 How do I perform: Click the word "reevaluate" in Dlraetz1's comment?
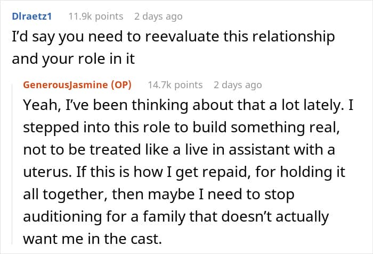[x=182, y=37]
